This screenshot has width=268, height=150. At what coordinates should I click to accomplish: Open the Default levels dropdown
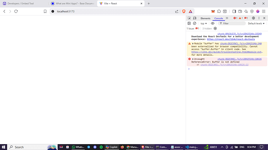[x=256, y=23]
